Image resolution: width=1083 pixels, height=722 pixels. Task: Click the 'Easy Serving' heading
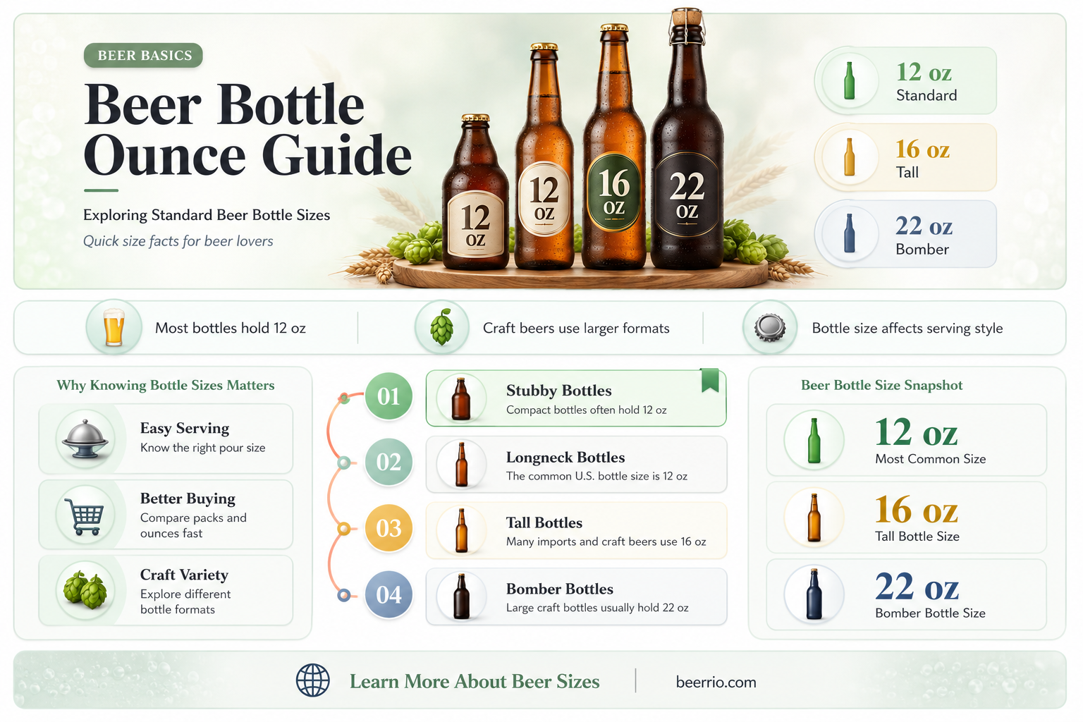[x=185, y=428]
